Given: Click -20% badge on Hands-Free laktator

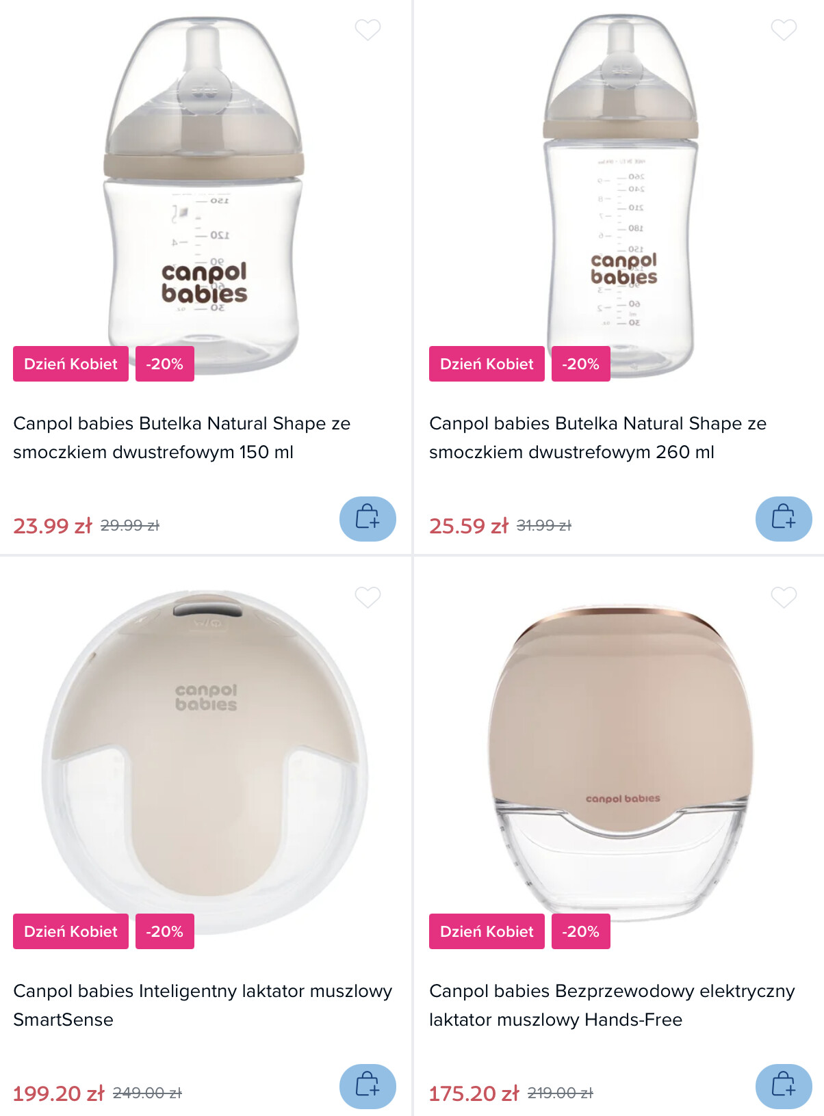Looking at the screenshot, I should tap(580, 931).
